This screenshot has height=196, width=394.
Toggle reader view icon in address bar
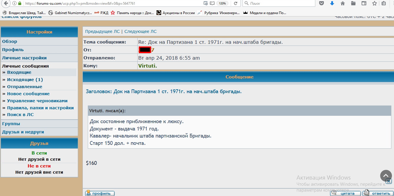pos(212,4)
